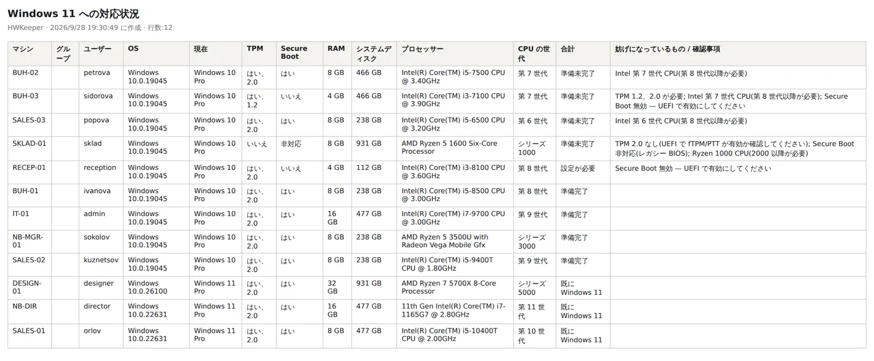
Task: Select user name 'sokolov'
Action: (97, 237)
